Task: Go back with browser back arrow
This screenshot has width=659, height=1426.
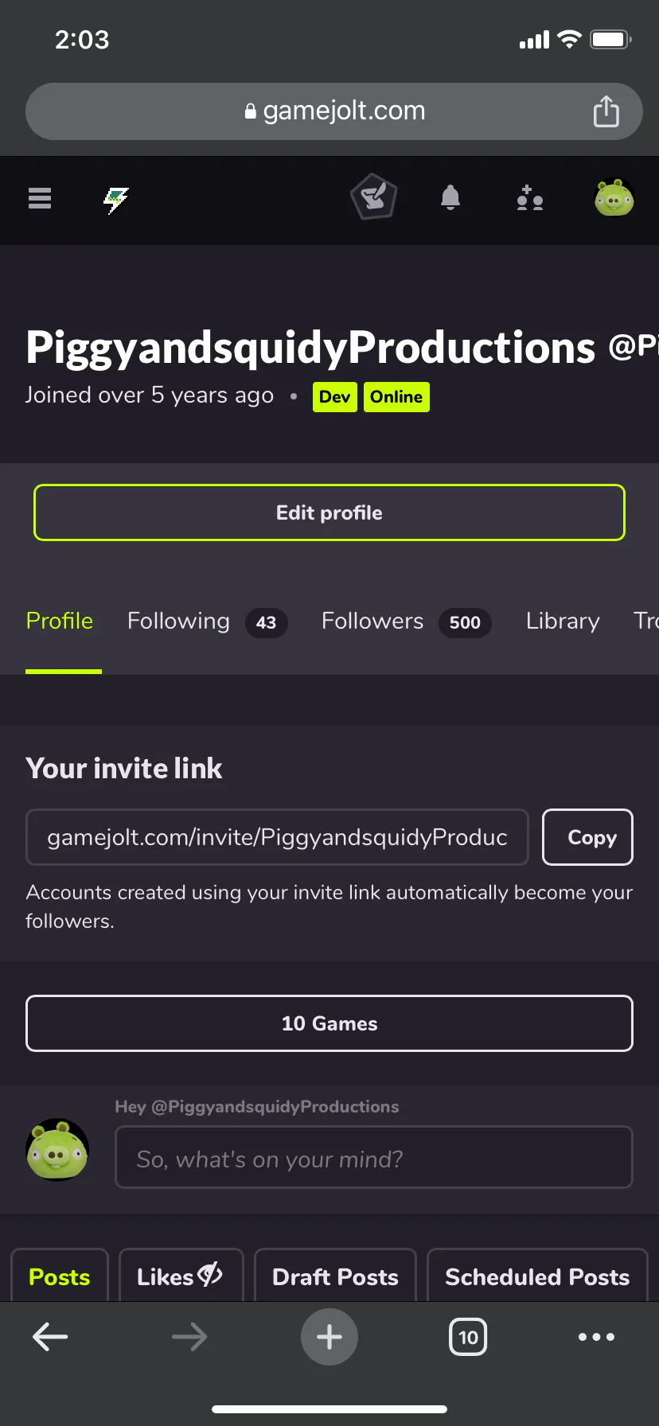Action: pos(50,1337)
